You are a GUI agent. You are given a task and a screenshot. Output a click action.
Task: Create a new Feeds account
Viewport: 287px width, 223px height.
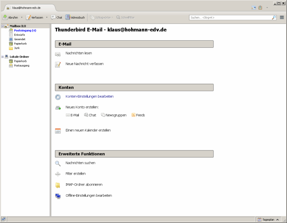(x=138, y=115)
